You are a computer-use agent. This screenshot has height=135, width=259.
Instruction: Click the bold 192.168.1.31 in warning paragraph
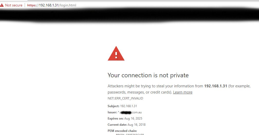216,86
